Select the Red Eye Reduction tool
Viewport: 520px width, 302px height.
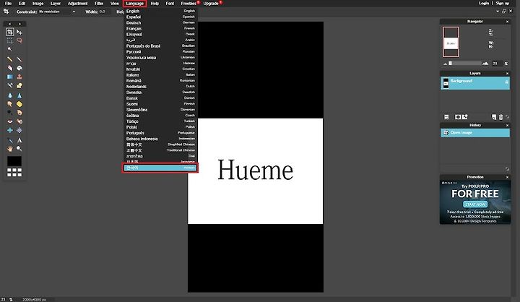(x=9, y=121)
